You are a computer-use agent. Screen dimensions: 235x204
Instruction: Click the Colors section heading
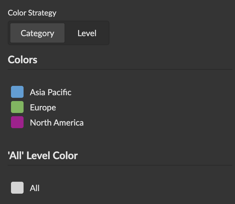(x=23, y=60)
